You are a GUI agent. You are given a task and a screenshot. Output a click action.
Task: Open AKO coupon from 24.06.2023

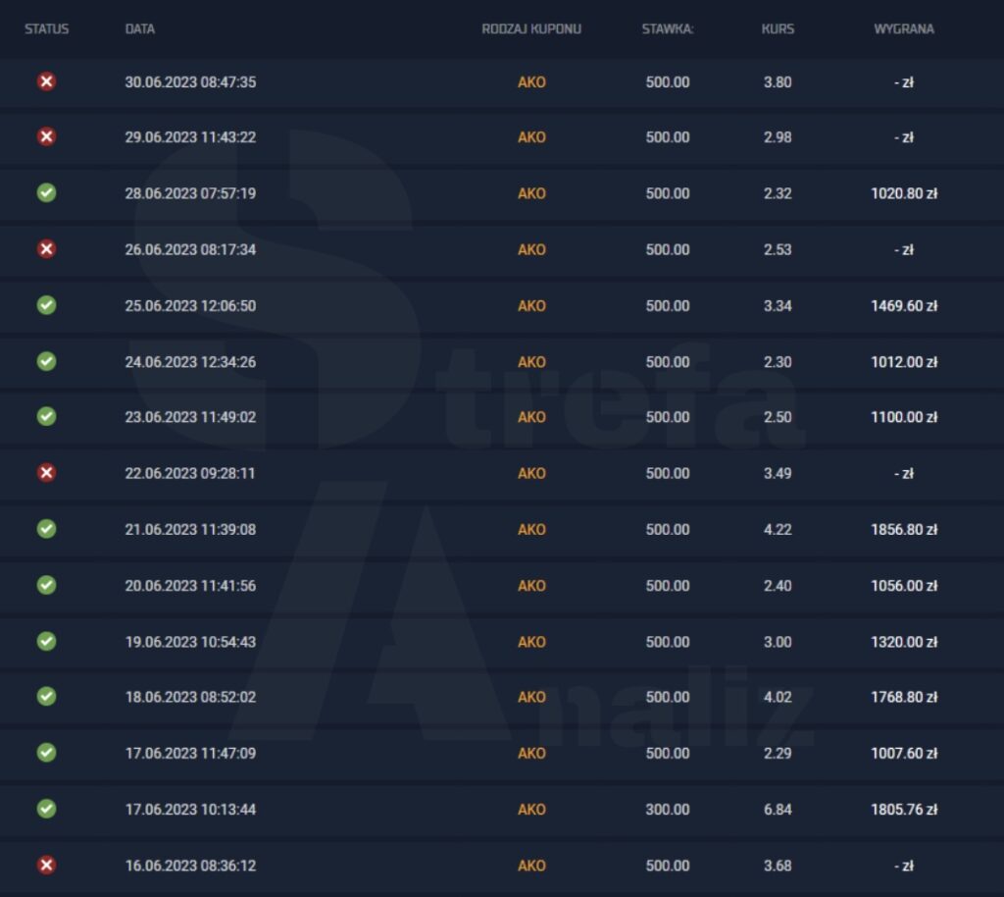[531, 362]
